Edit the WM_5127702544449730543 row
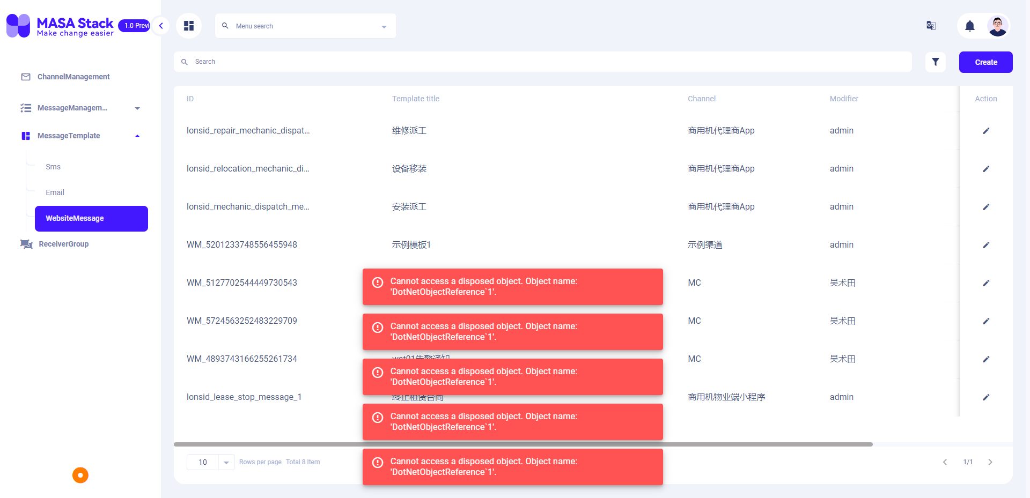 click(x=986, y=283)
